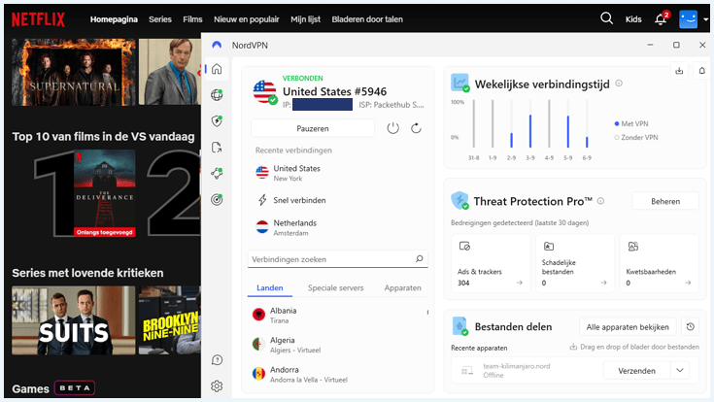Screen dimensions: 714x402
Task: Open the Suits thumbnail on Netflix
Action: [x=73, y=320]
